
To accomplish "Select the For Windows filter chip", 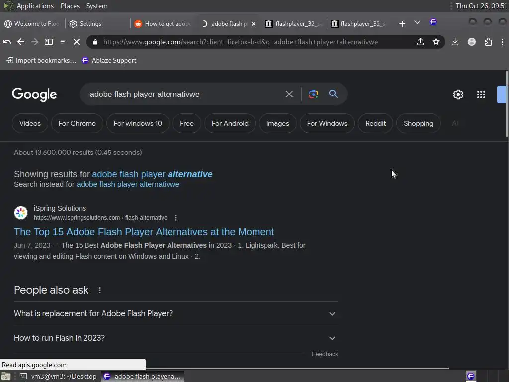I will [x=327, y=123].
